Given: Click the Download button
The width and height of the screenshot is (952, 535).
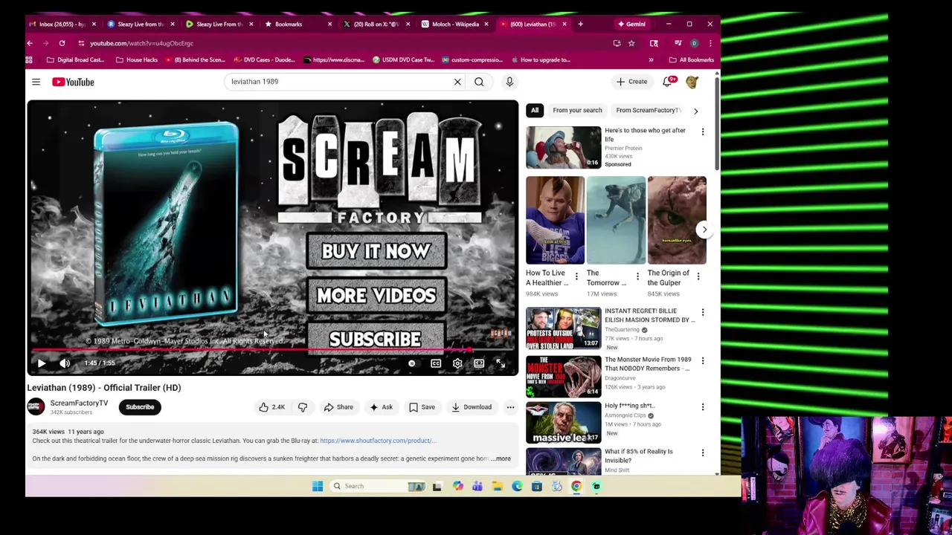Looking at the screenshot, I should tap(472, 406).
